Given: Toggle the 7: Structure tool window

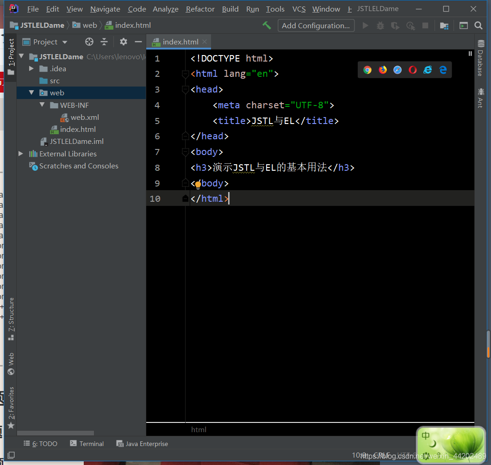Looking at the screenshot, I should [11, 319].
